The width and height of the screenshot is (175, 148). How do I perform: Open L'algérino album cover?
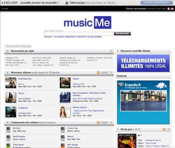(x=11, y=112)
